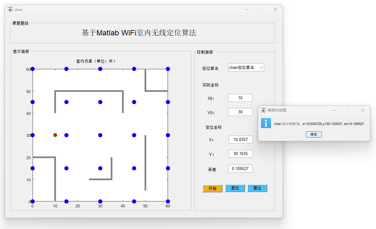Click the 误差 error value field
This screenshot has width=376, height=229.
[240, 169]
